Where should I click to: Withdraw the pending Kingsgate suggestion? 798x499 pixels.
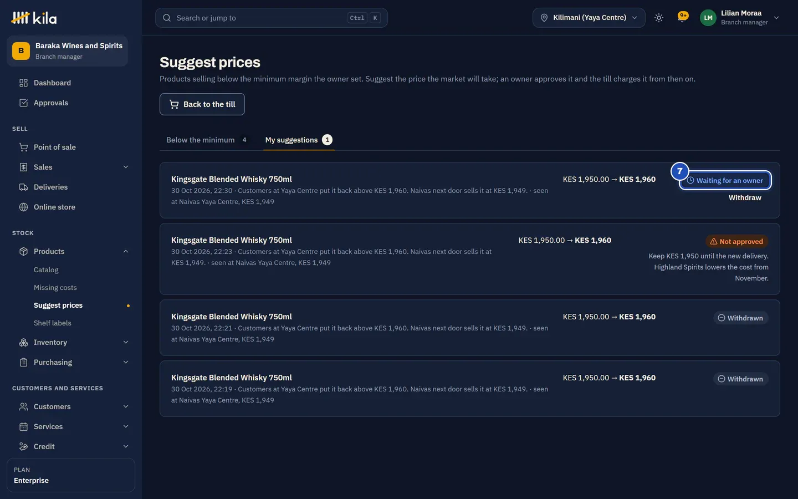click(745, 198)
